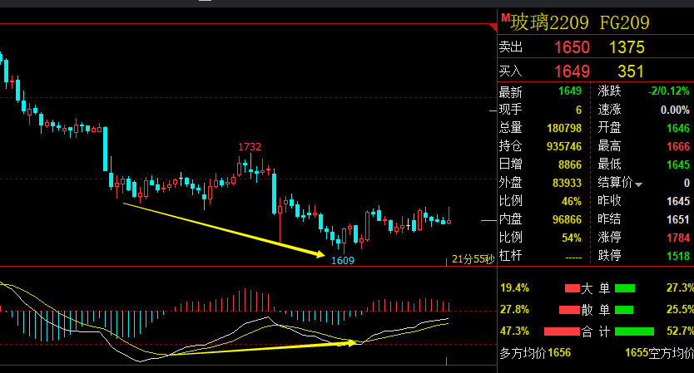694x373 pixels.
Task: Click the 1732 high price label
Action: (x=250, y=147)
